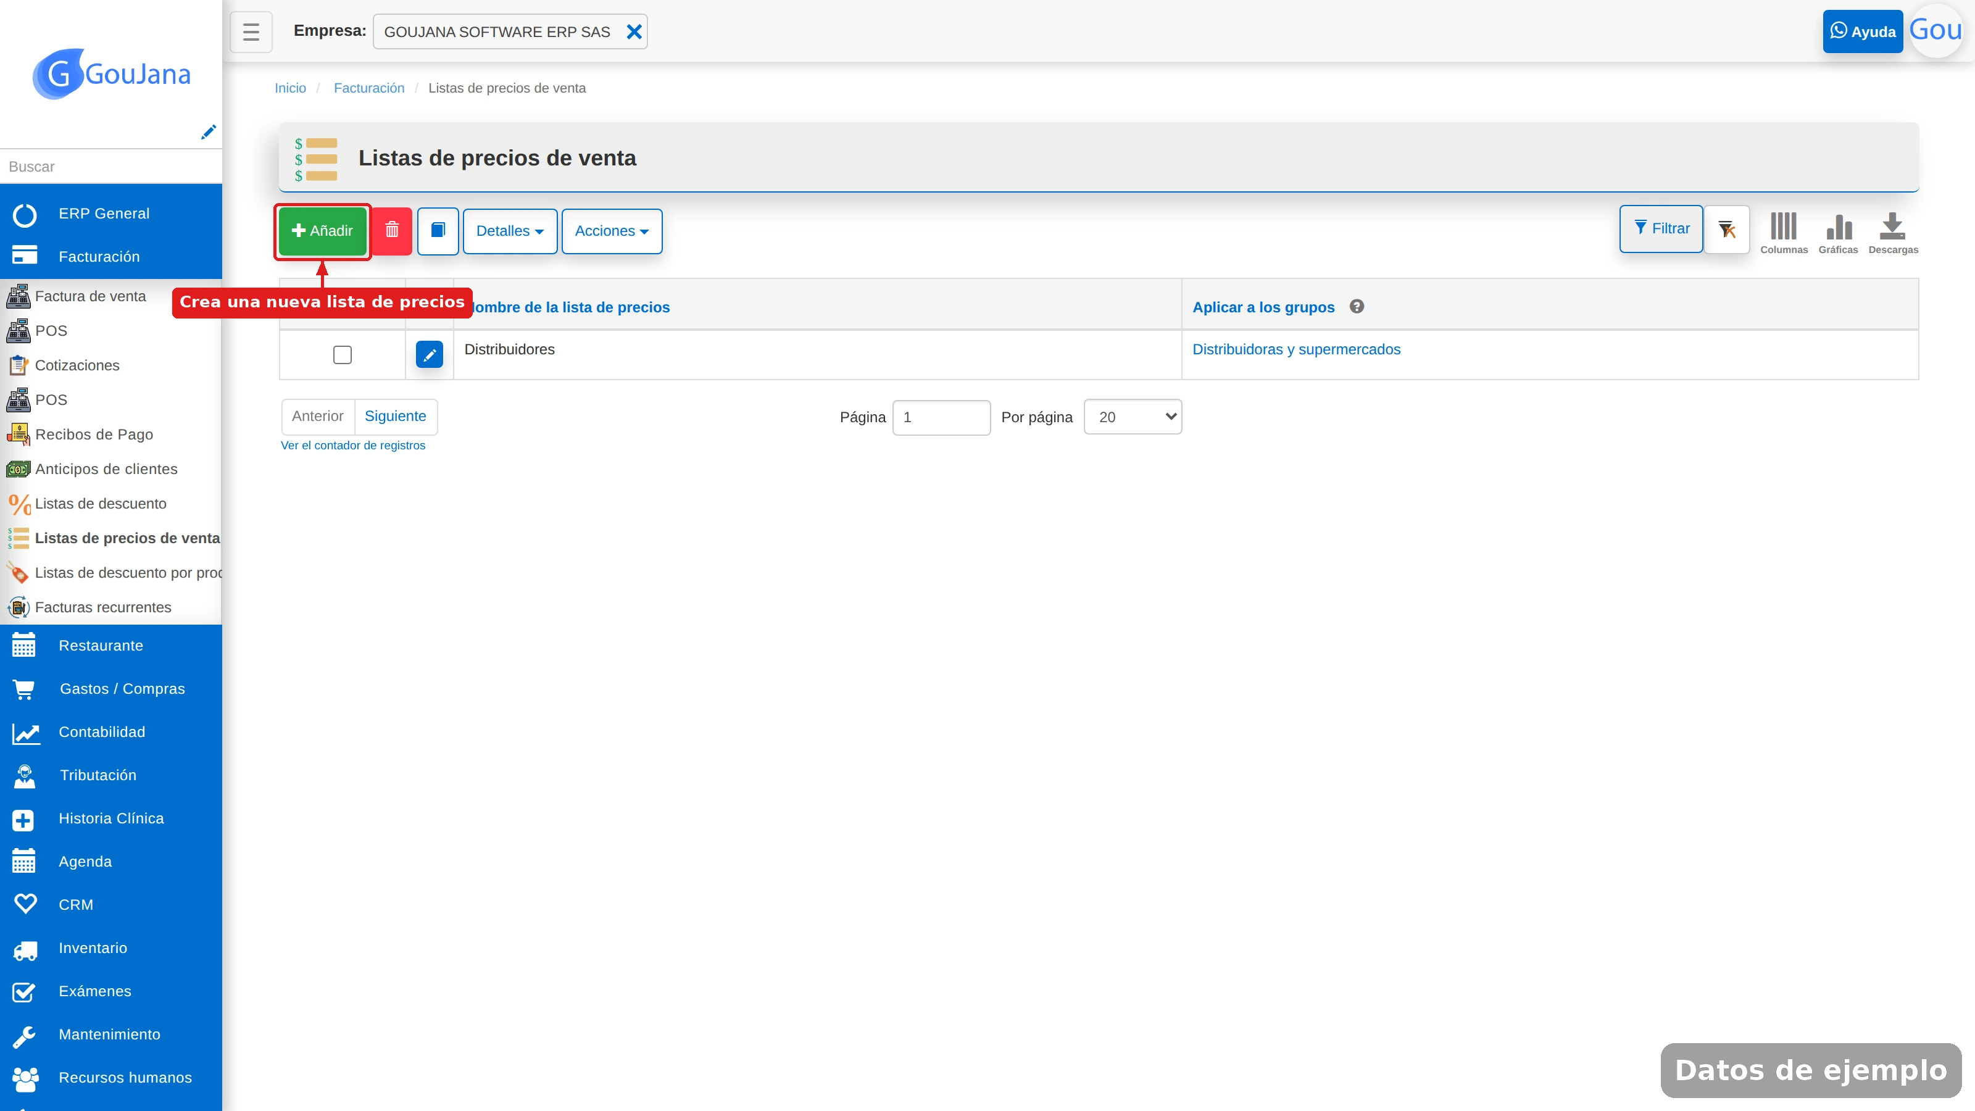This screenshot has width=1975, height=1111.
Task: Toggle the hamburger sidebar menu icon
Action: click(x=251, y=31)
